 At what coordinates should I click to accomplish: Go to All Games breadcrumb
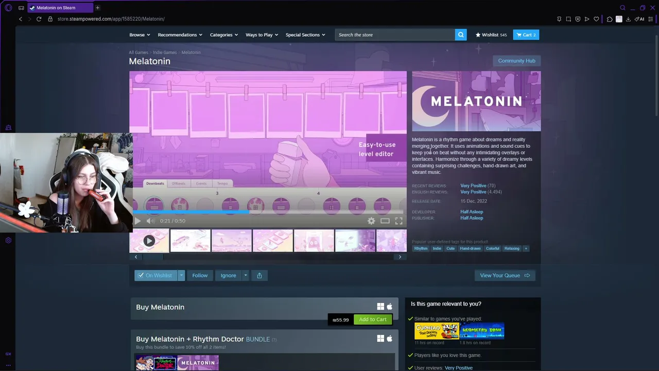[138, 53]
